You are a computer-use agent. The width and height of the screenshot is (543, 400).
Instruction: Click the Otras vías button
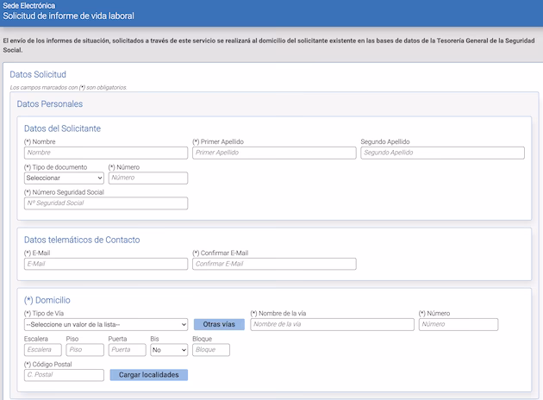(219, 324)
